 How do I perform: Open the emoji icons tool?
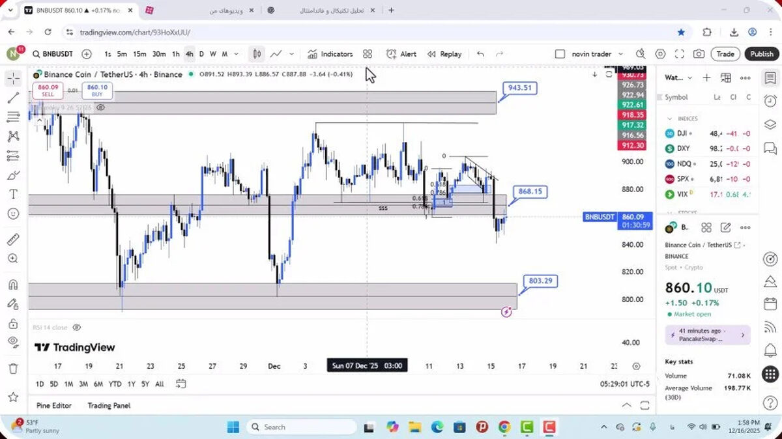coord(13,214)
